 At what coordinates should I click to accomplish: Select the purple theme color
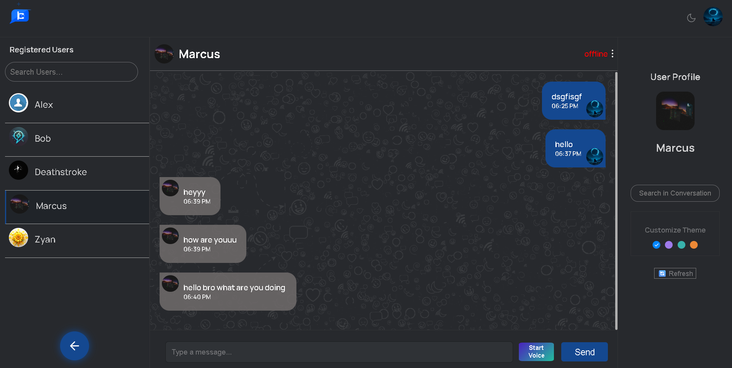tap(669, 245)
